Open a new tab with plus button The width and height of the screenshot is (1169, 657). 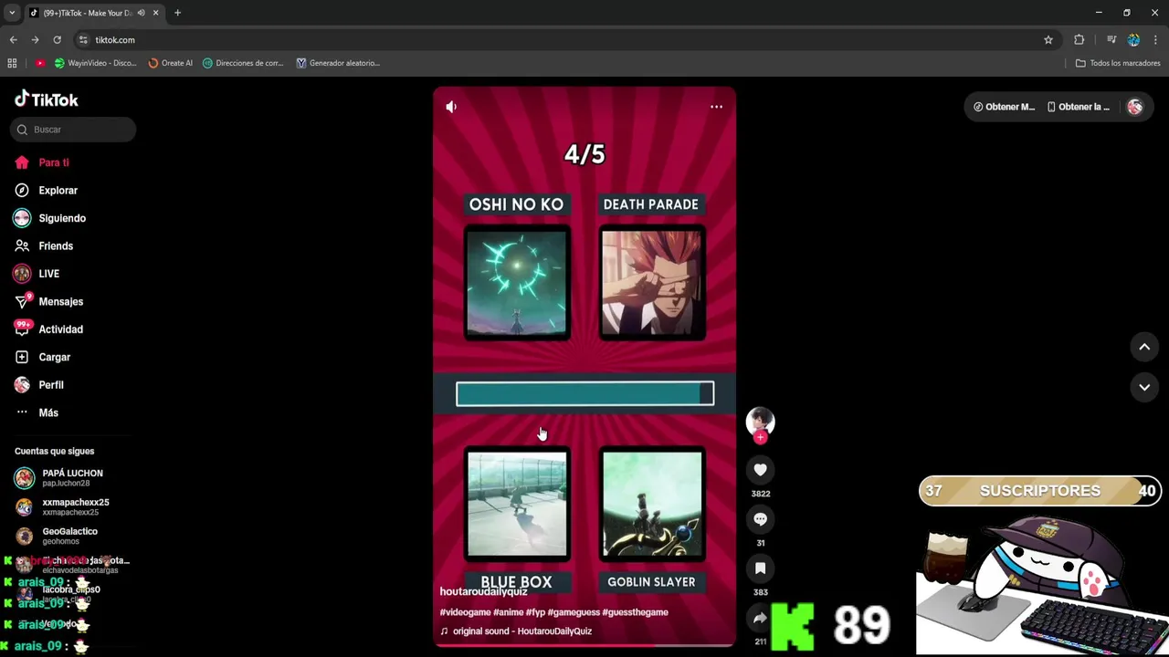(x=177, y=13)
